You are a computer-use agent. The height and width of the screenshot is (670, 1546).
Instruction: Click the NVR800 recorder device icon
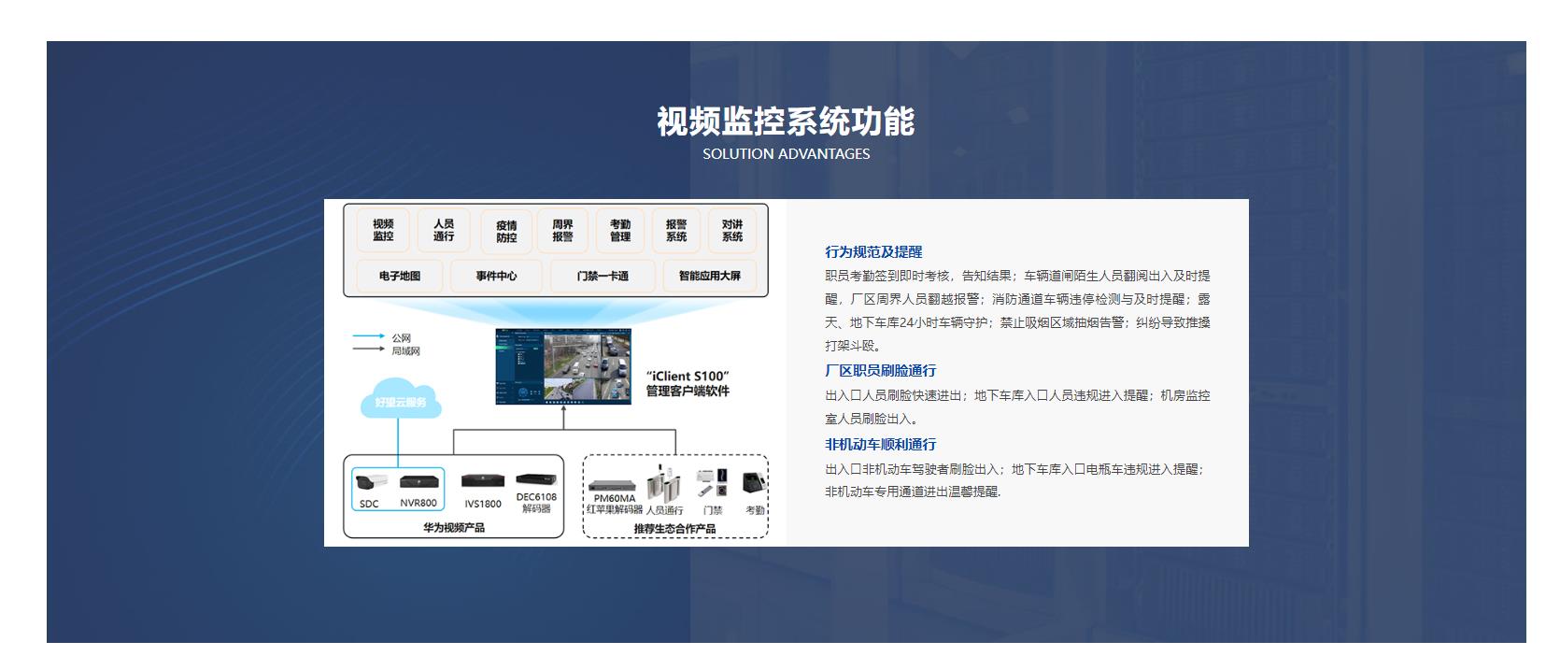pyautogui.click(x=418, y=482)
